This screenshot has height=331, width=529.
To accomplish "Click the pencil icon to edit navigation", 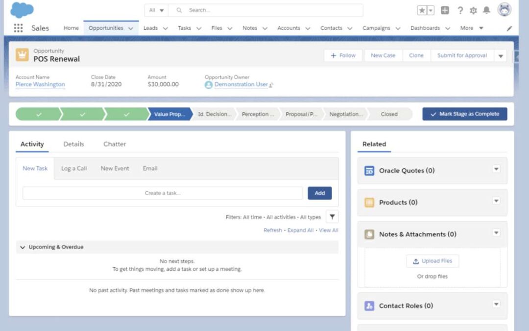I will coord(509,28).
